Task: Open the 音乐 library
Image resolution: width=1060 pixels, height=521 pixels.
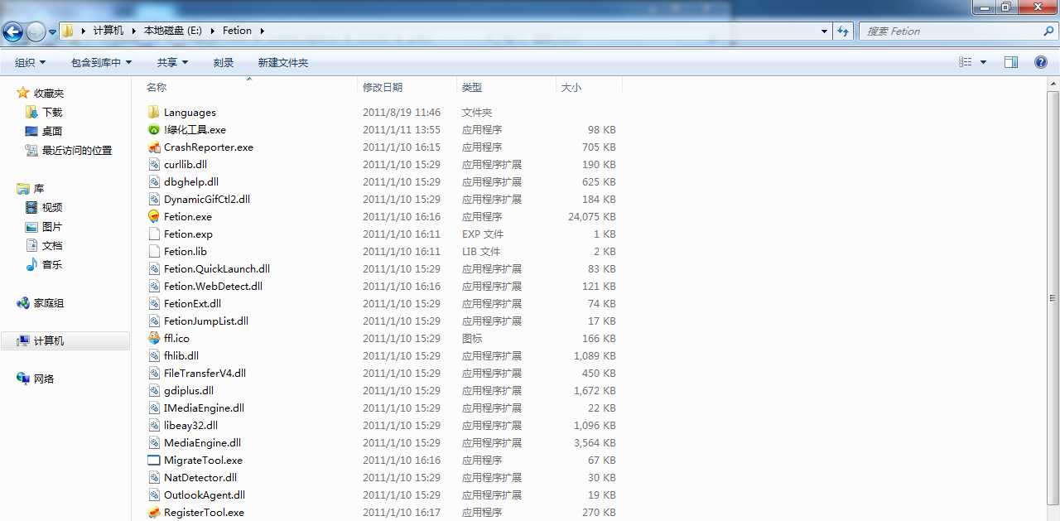Action: tap(52, 264)
